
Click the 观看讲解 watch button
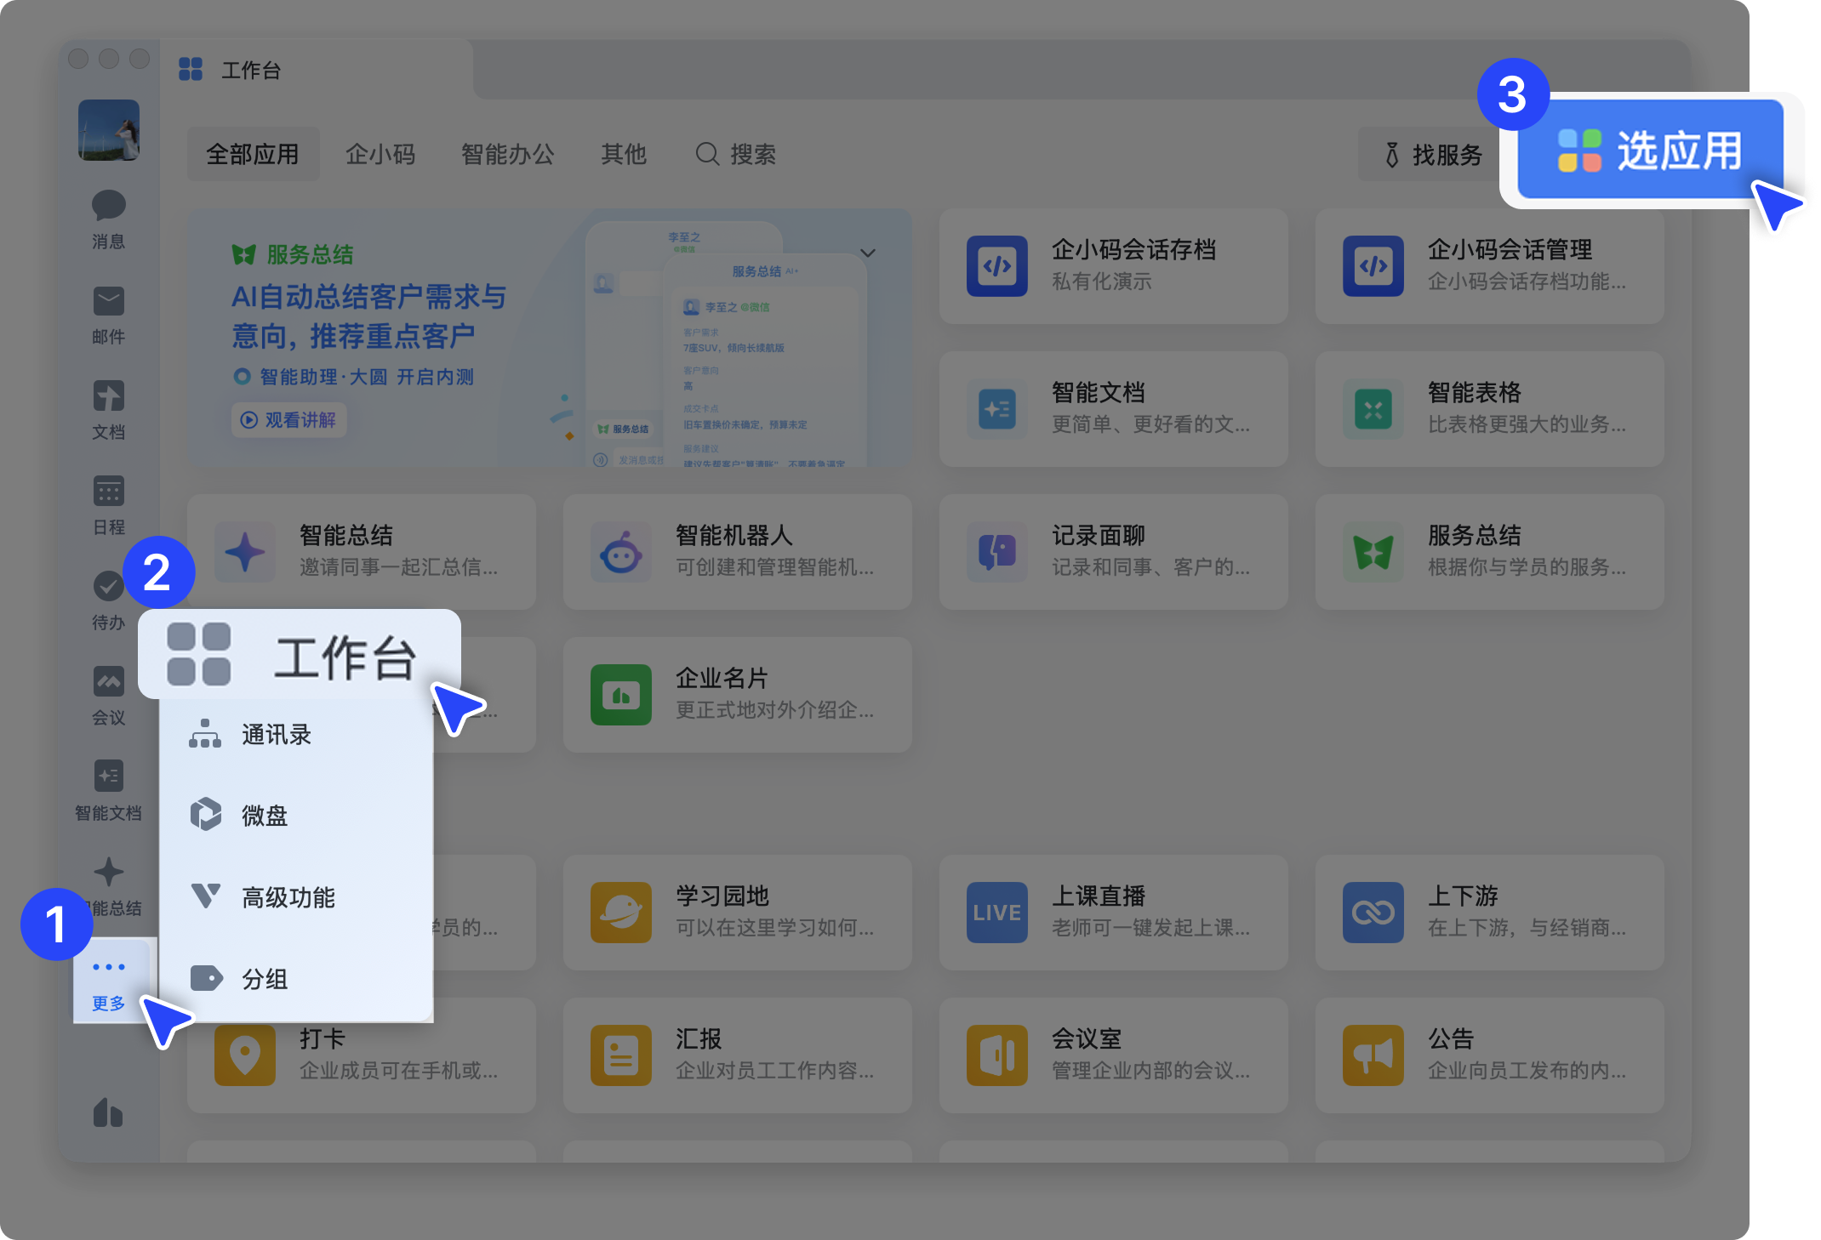pos(289,420)
